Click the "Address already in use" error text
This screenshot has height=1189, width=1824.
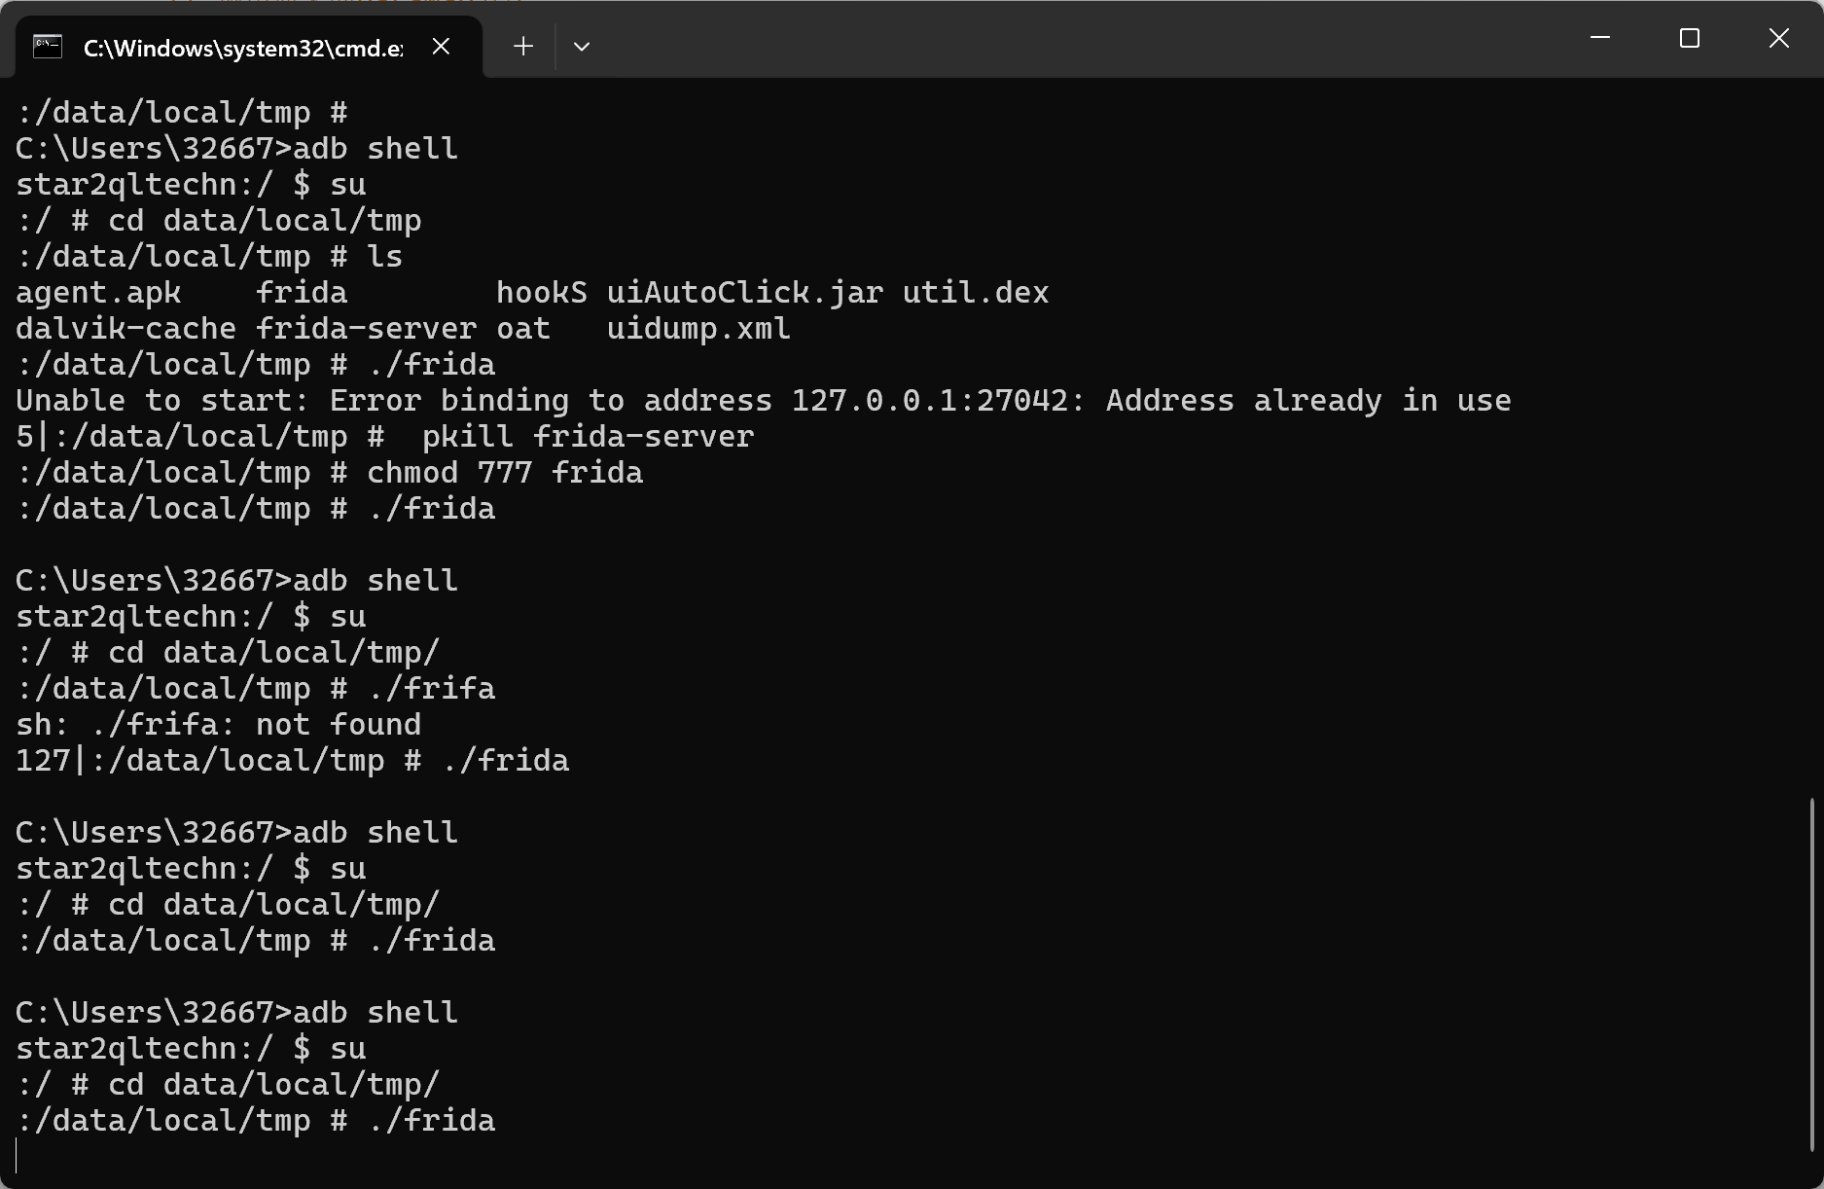pos(1308,401)
